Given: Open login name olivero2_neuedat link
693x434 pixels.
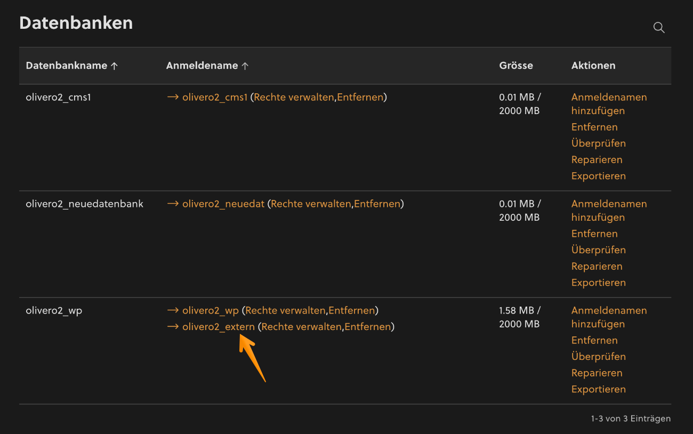Looking at the screenshot, I should (223, 204).
